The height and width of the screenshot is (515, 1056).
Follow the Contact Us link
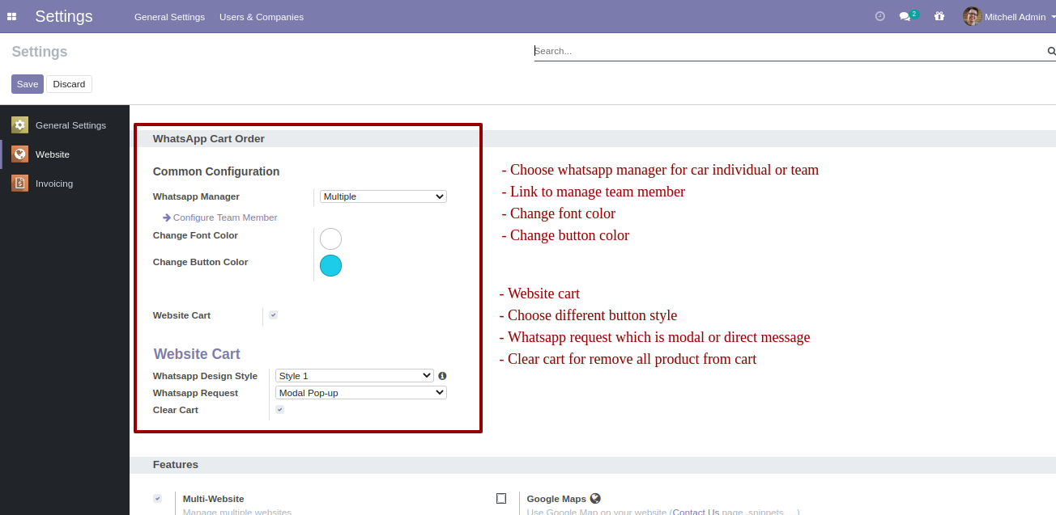[x=696, y=513]
